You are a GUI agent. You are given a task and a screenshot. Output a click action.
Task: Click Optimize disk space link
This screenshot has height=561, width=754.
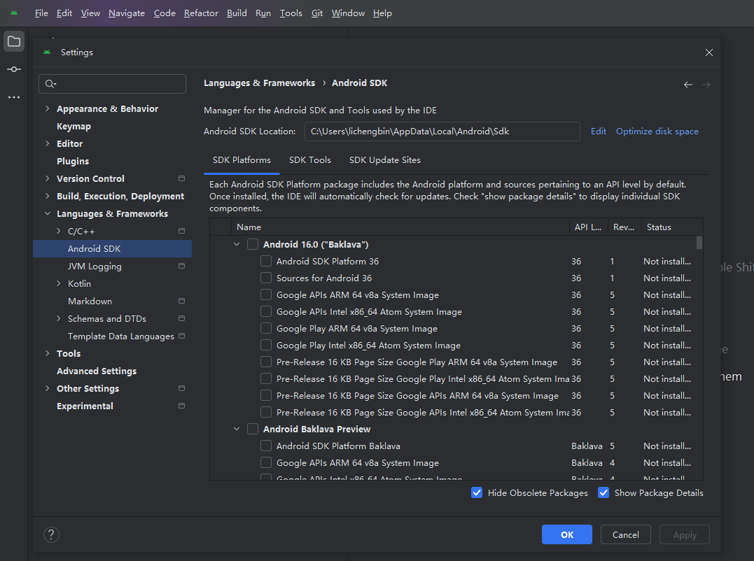(657, 131)
